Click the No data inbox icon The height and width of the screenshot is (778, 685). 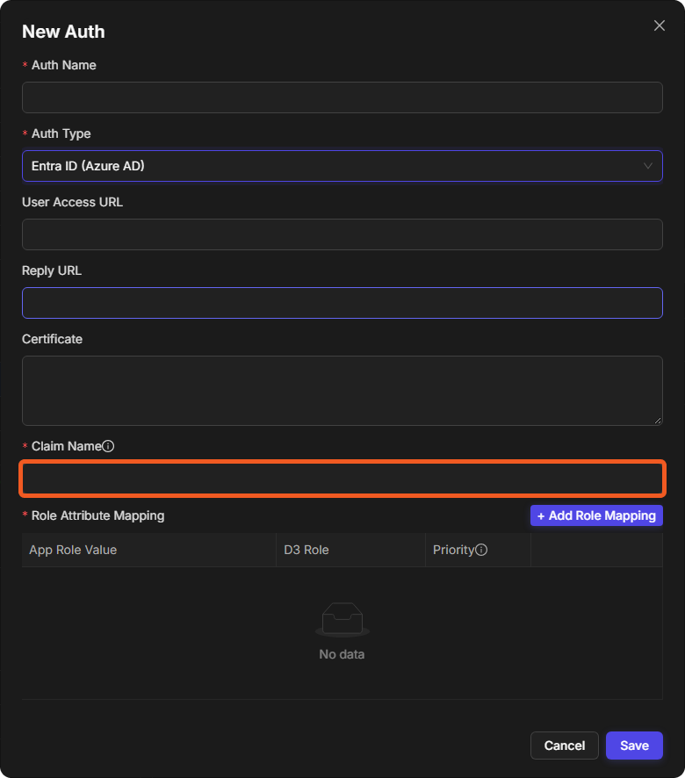click(342, 619)
